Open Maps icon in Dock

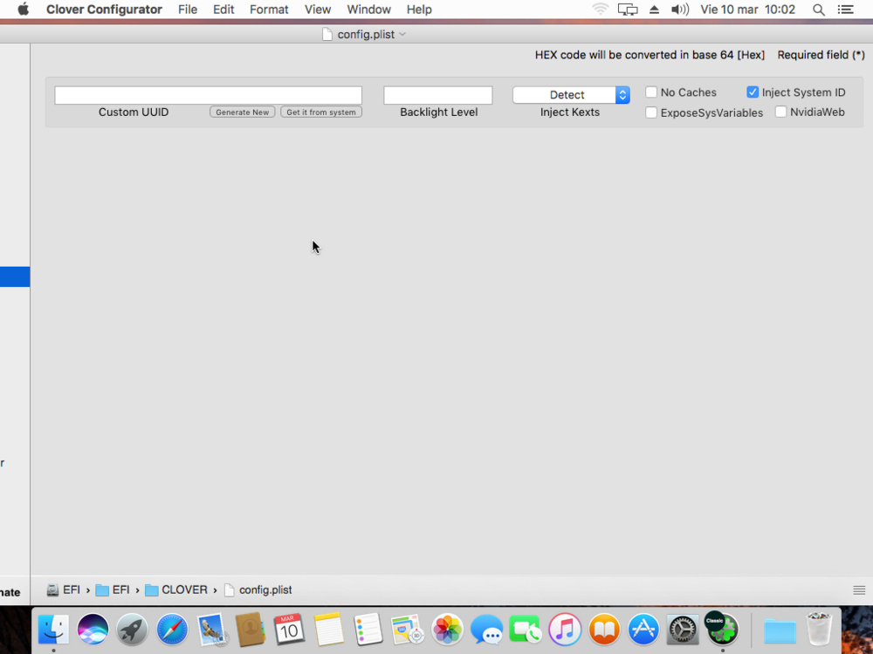pos(408,629)
